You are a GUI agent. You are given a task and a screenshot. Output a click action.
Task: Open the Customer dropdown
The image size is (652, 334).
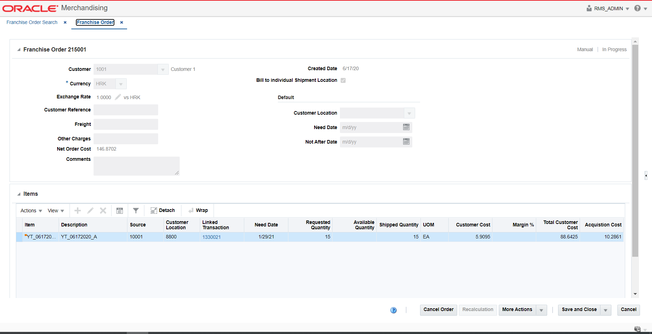(163, 69)
